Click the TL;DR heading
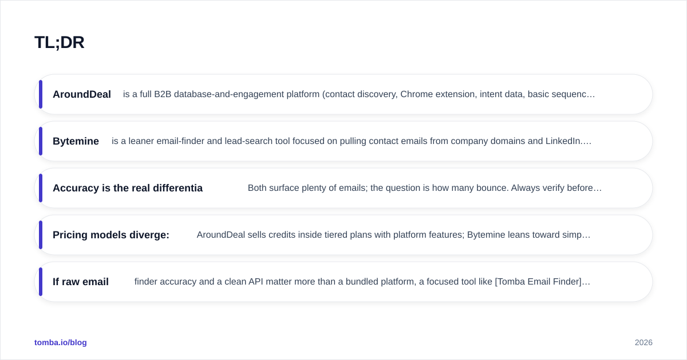The width and height of the screenshot is (687, 360). click(x=59, y=42)
